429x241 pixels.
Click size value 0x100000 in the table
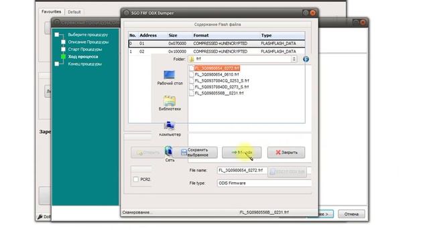click(177, 52)
